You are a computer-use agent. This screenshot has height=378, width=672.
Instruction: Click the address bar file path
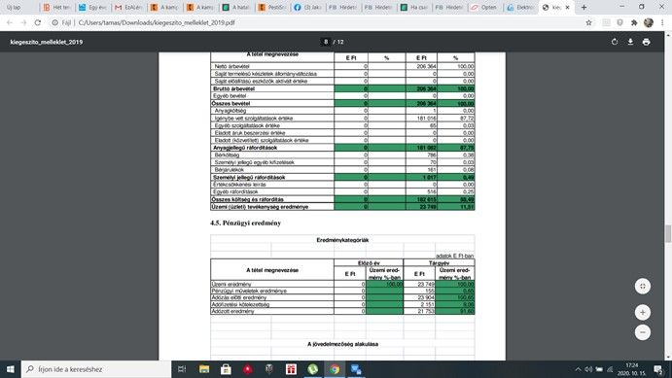[x=157, y=22]
